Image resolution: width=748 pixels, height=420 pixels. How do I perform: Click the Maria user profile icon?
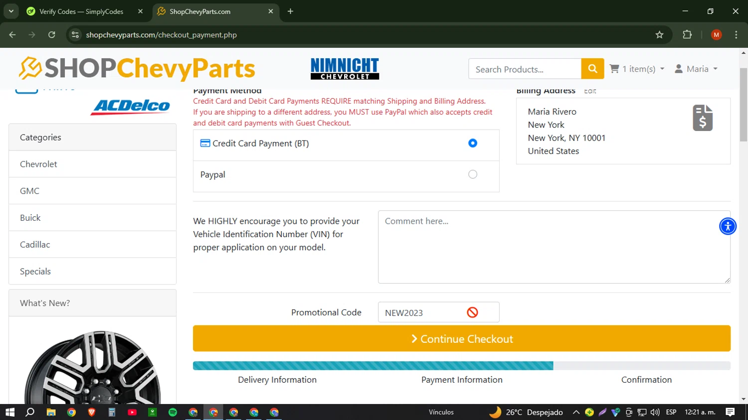tap(679, 69)
